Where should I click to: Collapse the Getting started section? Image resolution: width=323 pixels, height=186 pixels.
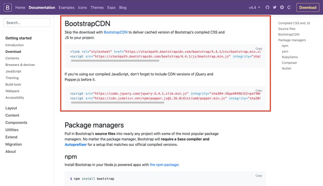(18, 38)
